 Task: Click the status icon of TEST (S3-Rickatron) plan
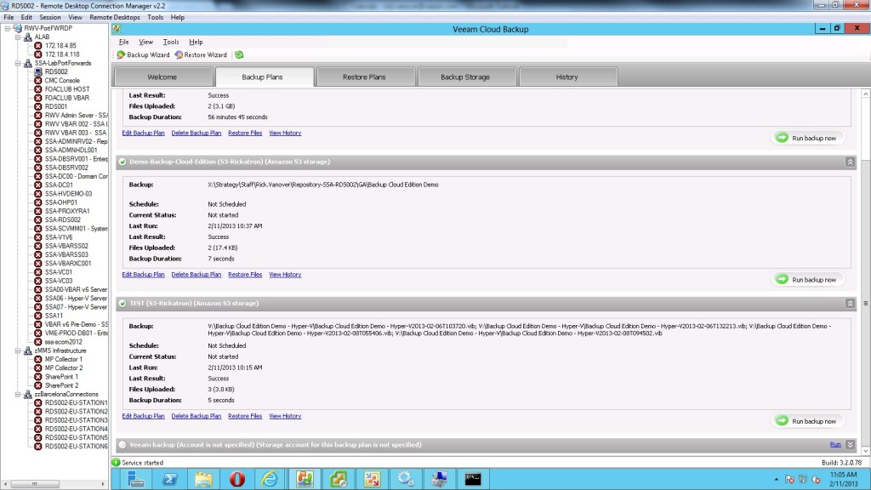pos(122,304)
